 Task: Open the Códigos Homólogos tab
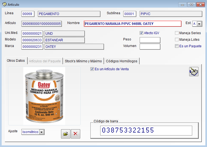122,61
